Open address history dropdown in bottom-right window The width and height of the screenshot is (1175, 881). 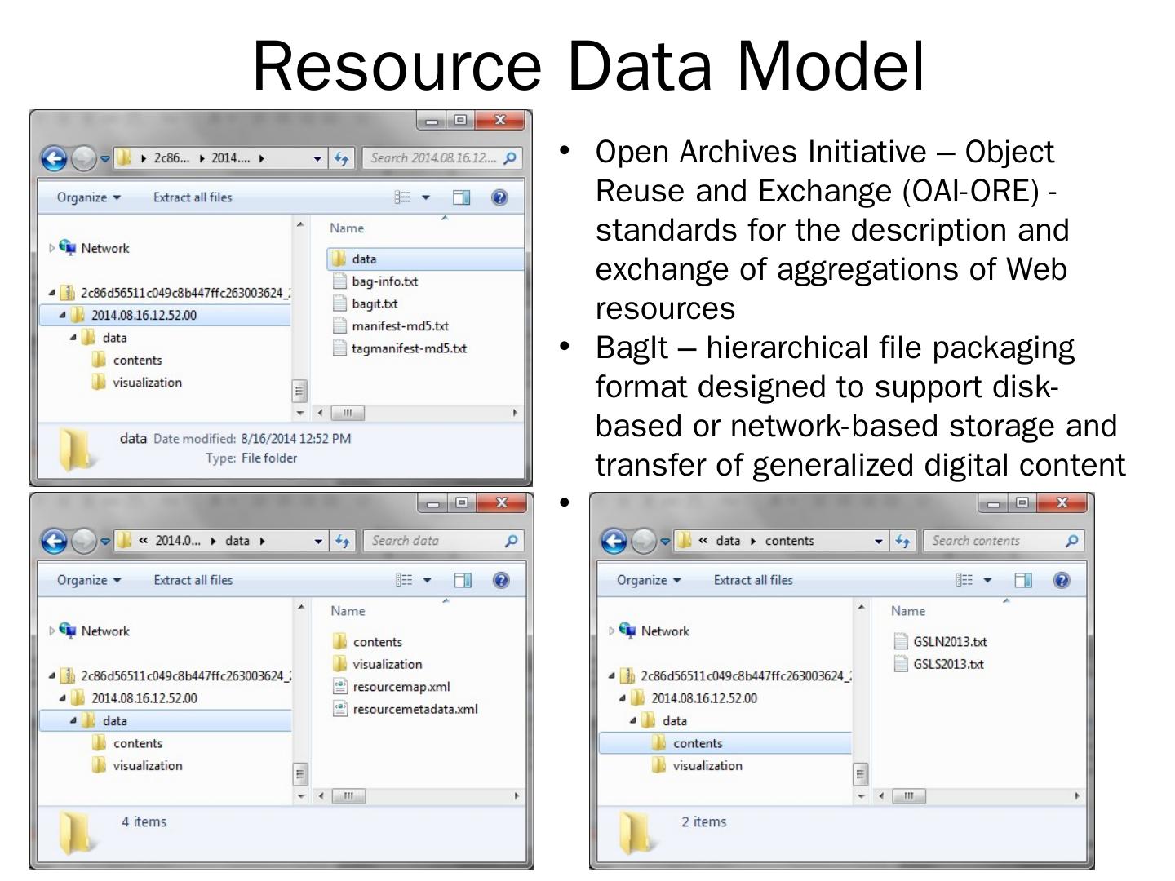[878, 541]
